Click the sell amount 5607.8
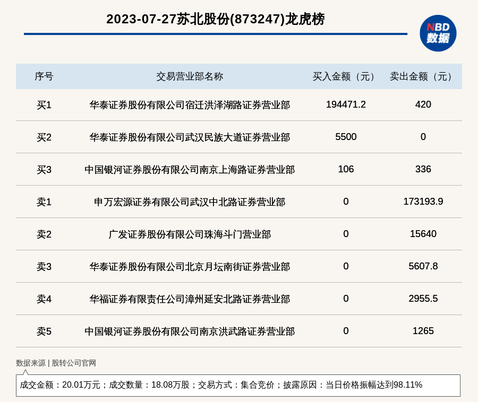Screen dimensions: 478x402 (x=423, y=266)
